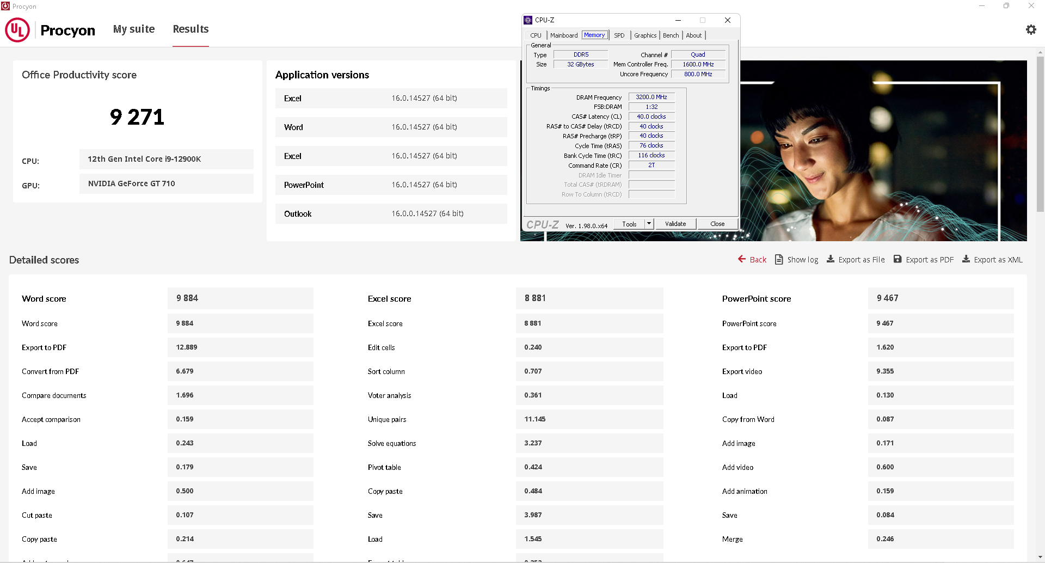Open Graphics tab in CPU-Z

646,35
